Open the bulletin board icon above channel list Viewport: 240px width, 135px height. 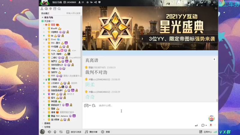coord(55,9)
